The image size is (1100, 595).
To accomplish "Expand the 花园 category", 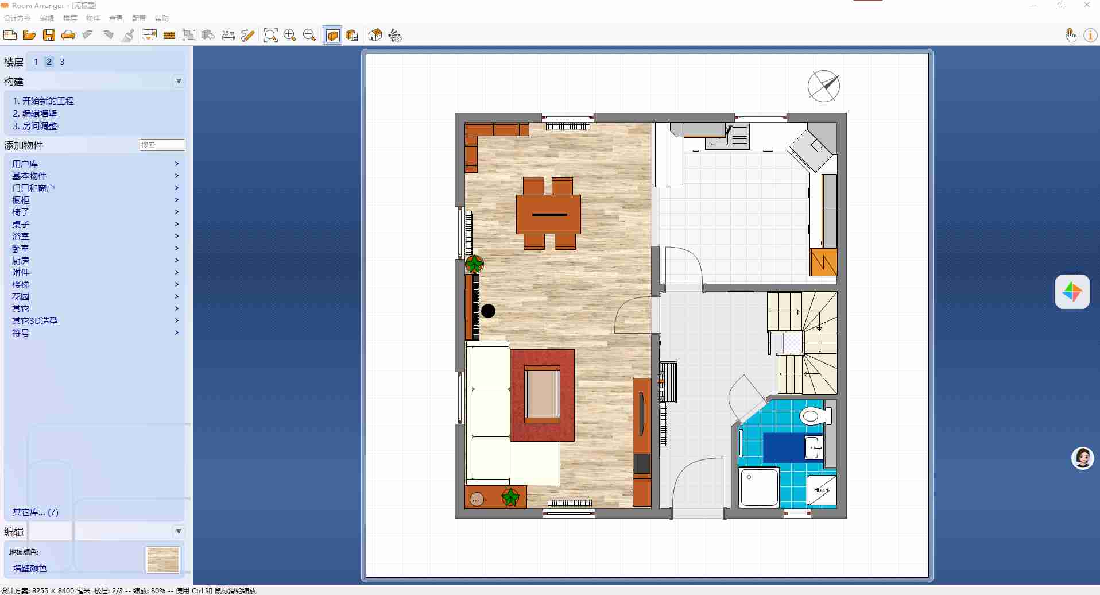I will tap(95, 296).
